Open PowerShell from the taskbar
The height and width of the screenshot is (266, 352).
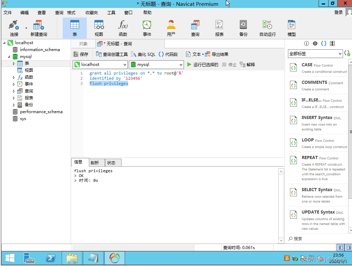pyautogui.click(x=51, y=258)
